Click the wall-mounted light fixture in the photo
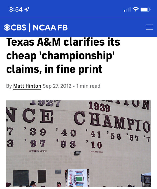 78,153
